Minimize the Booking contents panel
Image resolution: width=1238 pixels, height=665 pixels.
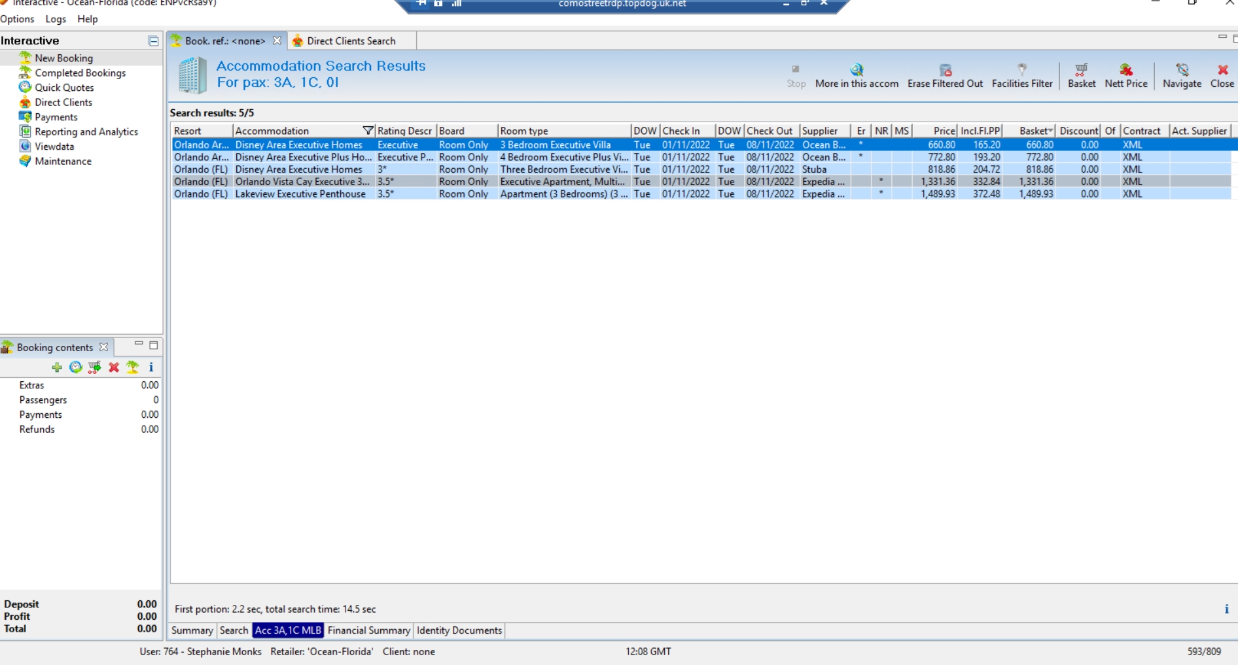[x=139, y=343]
